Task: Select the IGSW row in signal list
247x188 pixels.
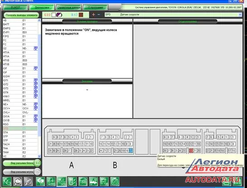Action: (x=20, y=76)
